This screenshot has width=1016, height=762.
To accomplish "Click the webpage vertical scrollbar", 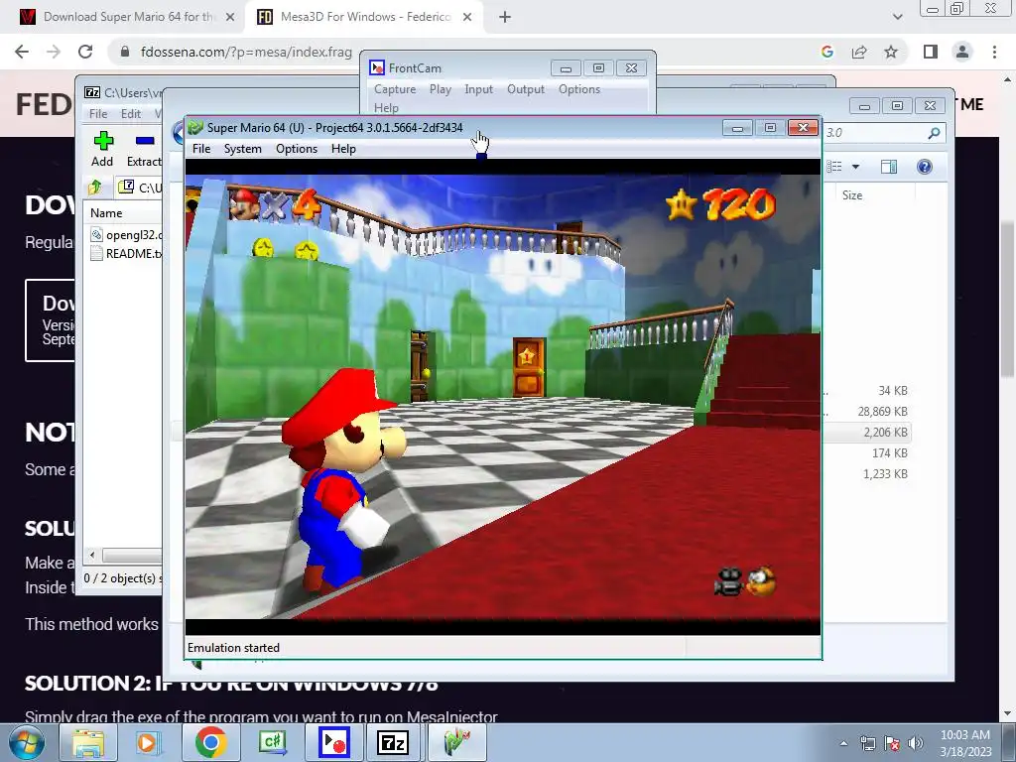I will pyautogui.click(x=1006, y=298).
